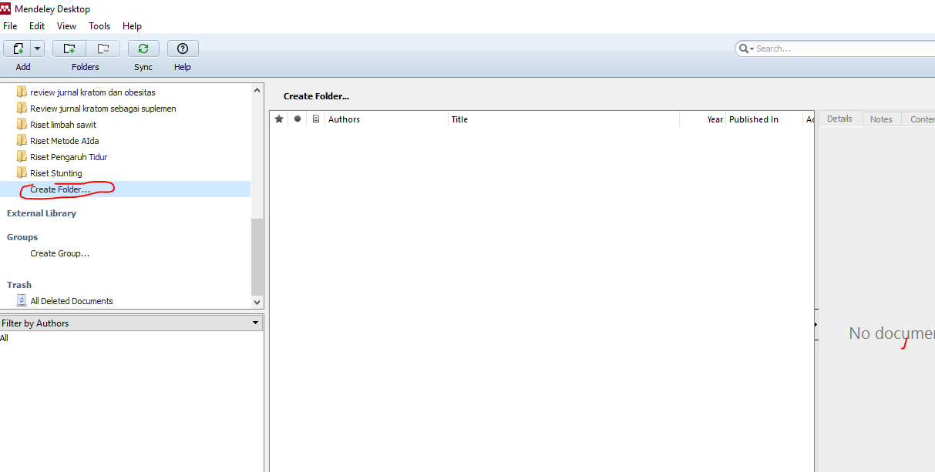Open All Deleted Documents in Trash
The width and height of the screenshot is (935, 472).
(72, 301)
